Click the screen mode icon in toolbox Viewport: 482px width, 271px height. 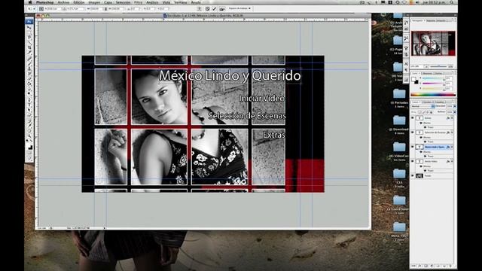pyautogui.click(x=29, y=159)
